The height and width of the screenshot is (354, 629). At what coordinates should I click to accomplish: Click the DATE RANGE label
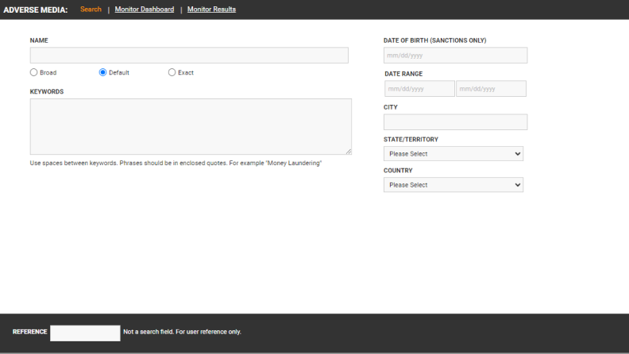(x=403, y=74)
